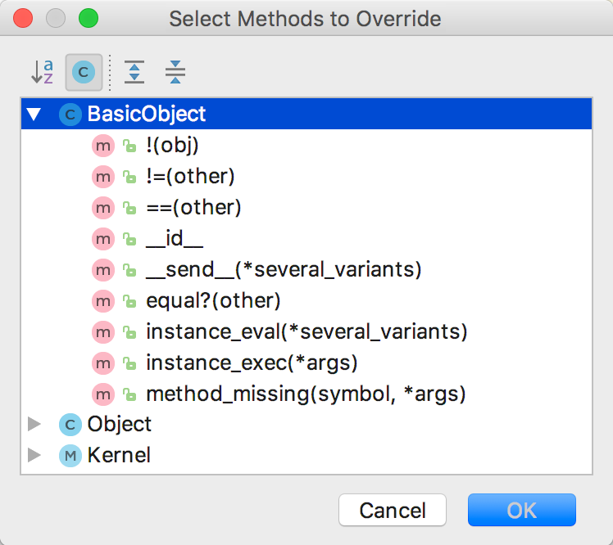Click the method icon beside equal?(other)

tap(102, 301)
